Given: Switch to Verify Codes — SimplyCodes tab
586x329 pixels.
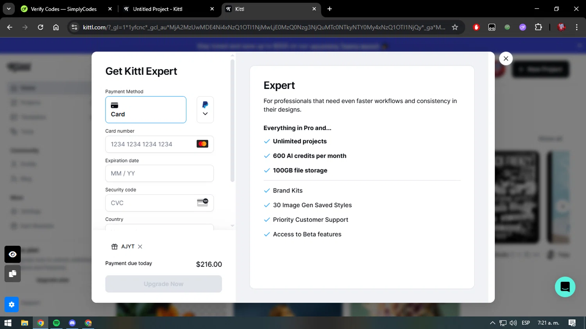Looking at the screenshot, I should 64,9.
